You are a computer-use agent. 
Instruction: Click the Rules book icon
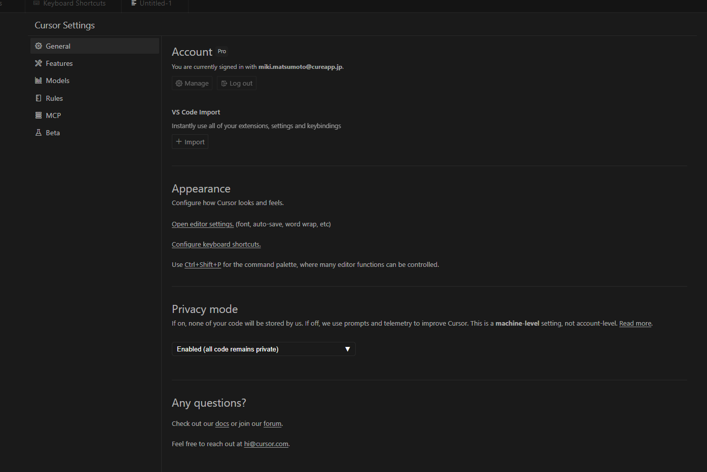pyautogui.click(x=39, y=98)
